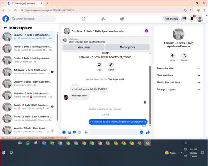Go back from Marketplace with arrow

[x=5, y=28]
